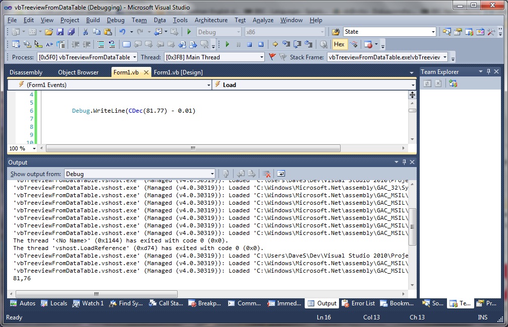The height and width of the screenshot is (327, 508).
Task: Open the Load events method dropdown
Action: [x=314, y=85]
